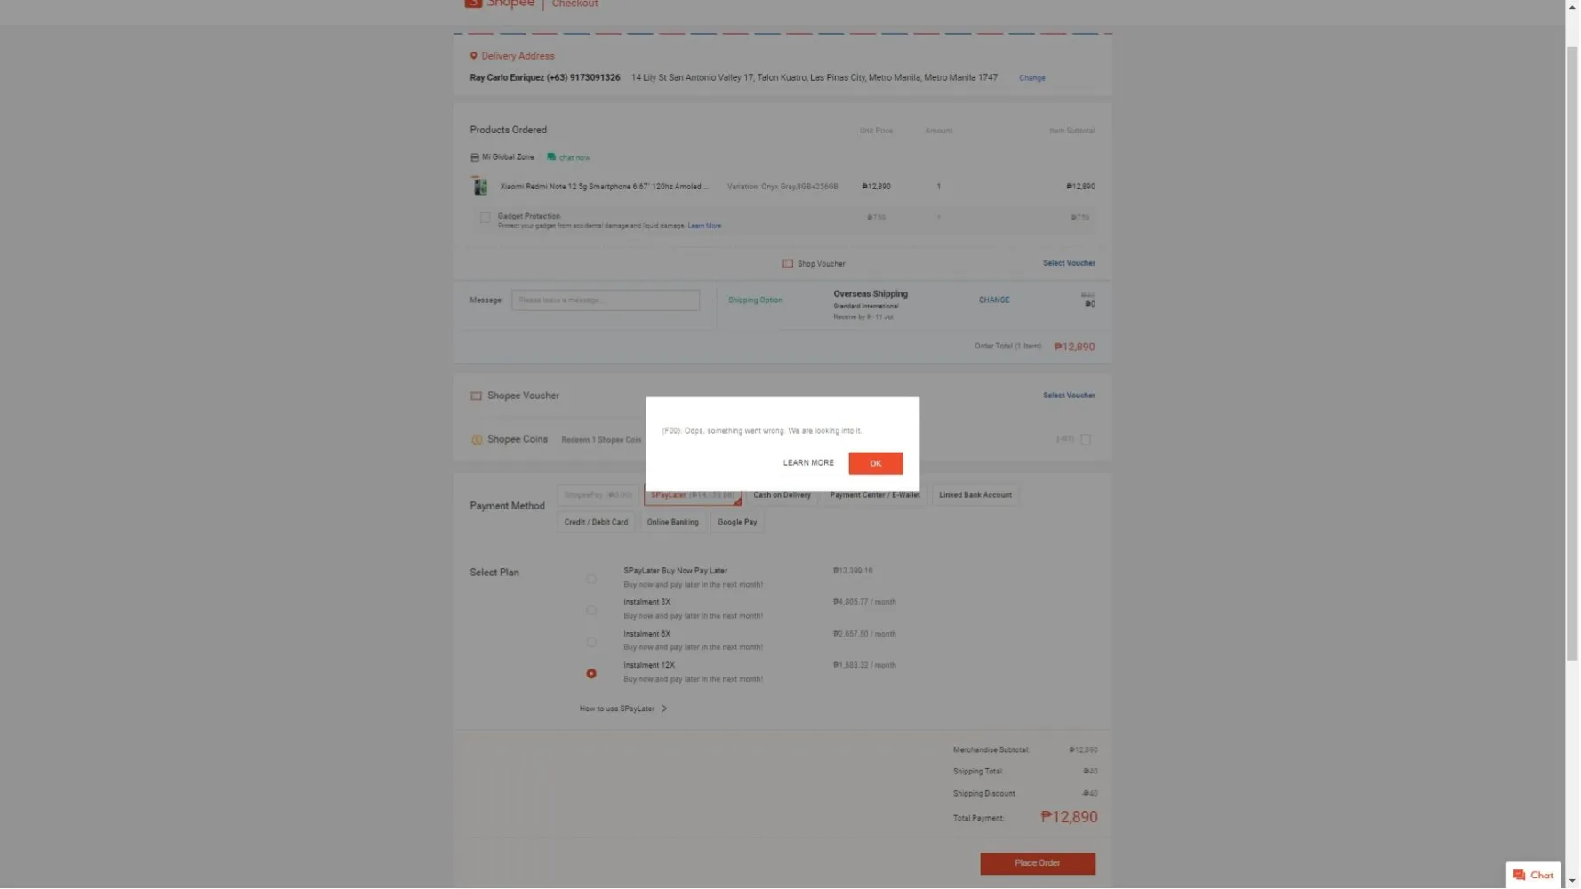Choose Credit / Debit Card payment method
Screen dimensions: 1581x889
click(596, 523)
